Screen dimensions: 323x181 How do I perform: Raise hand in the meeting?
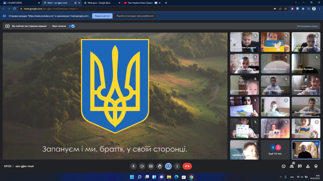(x=159, y=166)
